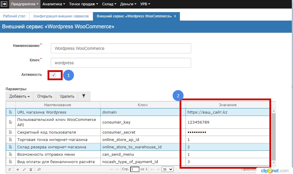This screenshot has height=174, width=293.
Task: Click the refresh icon in table footer
Action: tap(9, 169)
